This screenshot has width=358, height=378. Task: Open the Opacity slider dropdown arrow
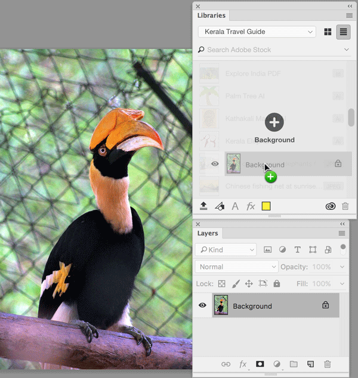[342, 267]
